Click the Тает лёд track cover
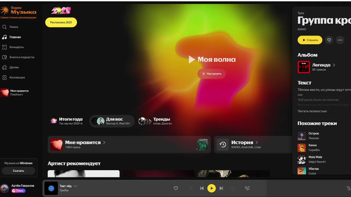The width and height of the screenshot is (351, 197). [x=51, y=188]
